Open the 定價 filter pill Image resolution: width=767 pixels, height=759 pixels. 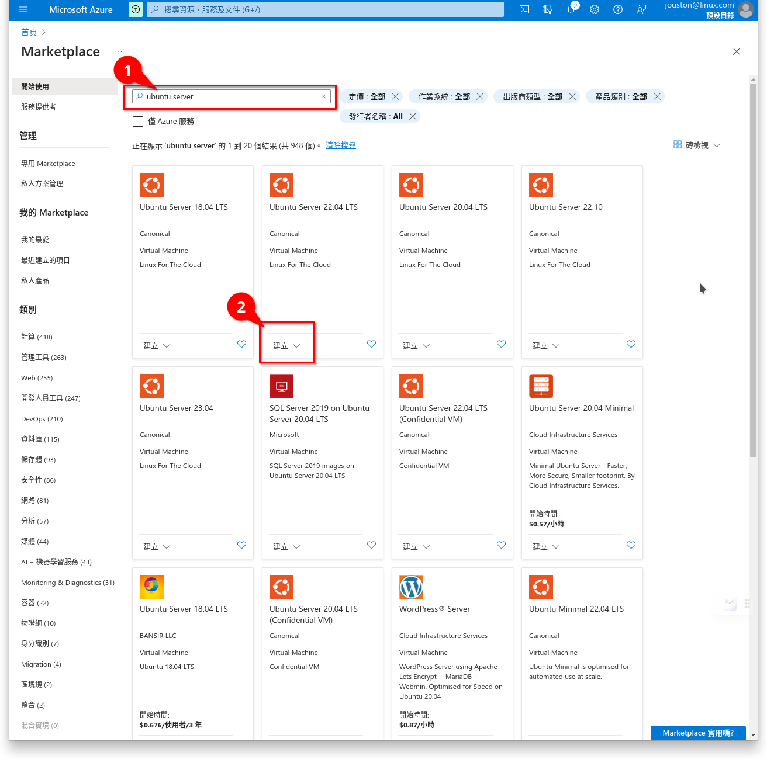[367, 97]
